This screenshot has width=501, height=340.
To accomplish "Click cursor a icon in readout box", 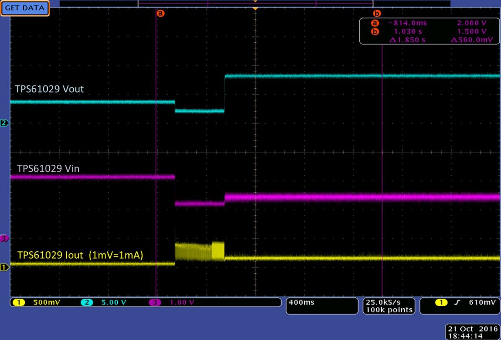I will coord(374,24).
